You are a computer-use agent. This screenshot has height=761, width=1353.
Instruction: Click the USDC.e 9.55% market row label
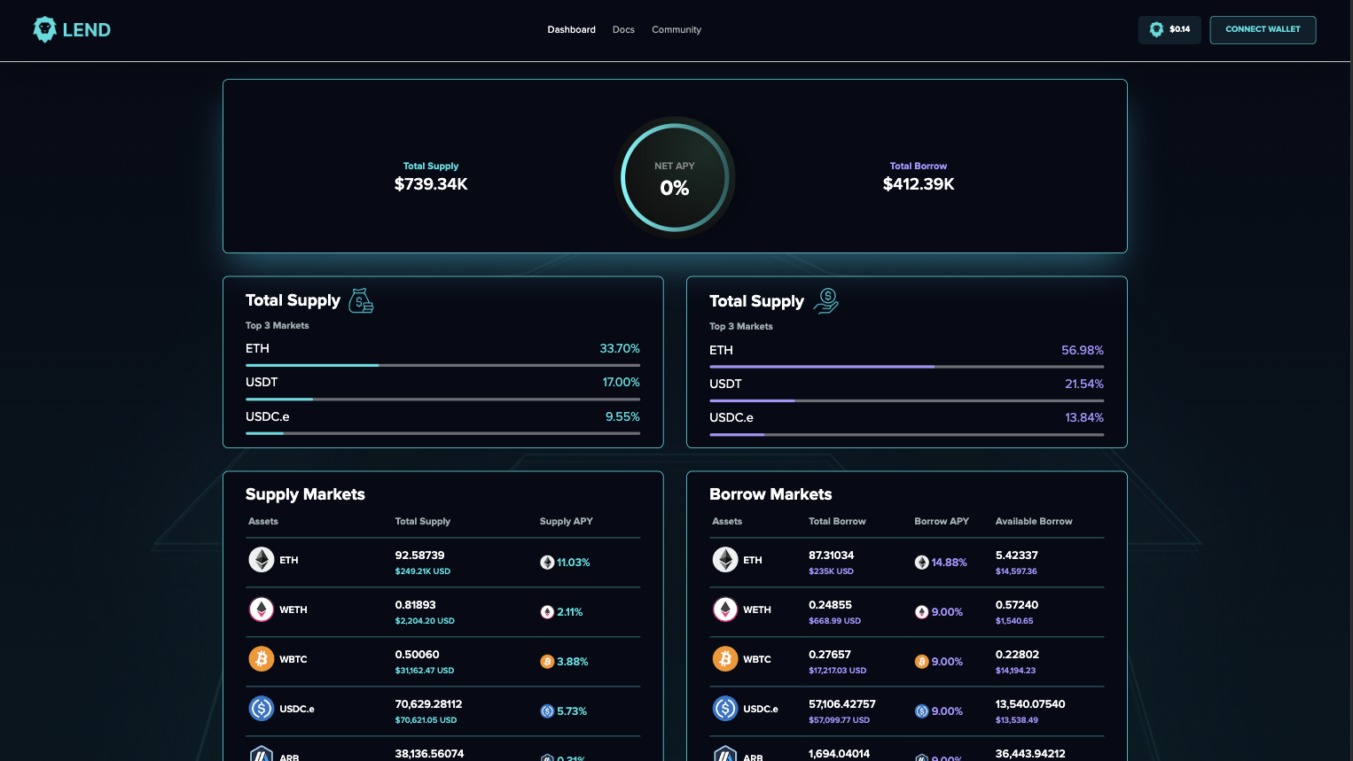268,416
